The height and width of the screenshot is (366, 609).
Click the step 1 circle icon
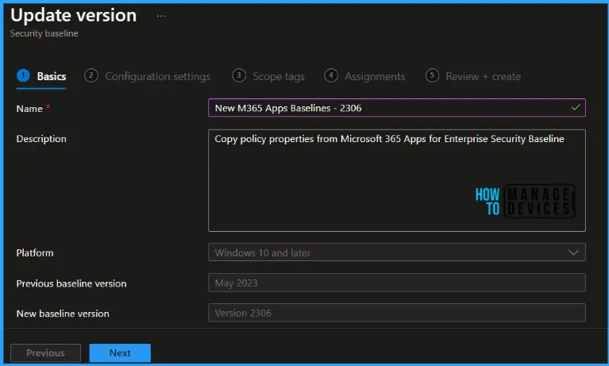(x=23, y=75)
